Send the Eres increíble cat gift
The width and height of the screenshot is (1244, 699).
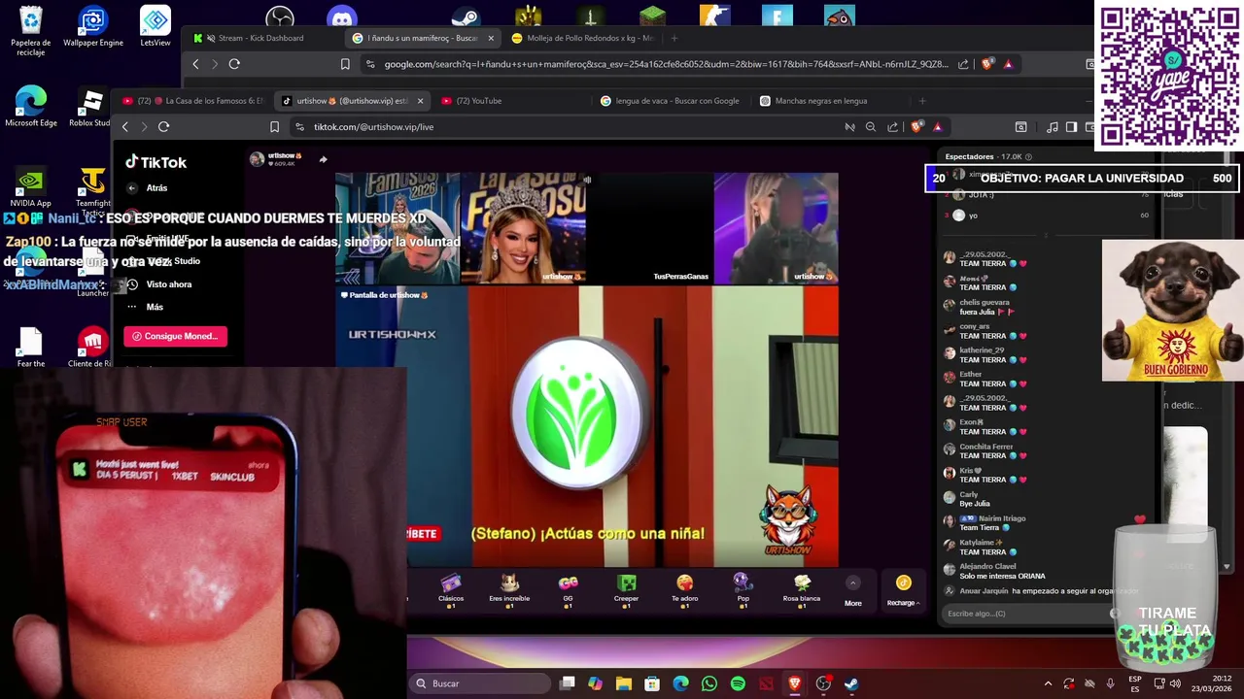509,588
